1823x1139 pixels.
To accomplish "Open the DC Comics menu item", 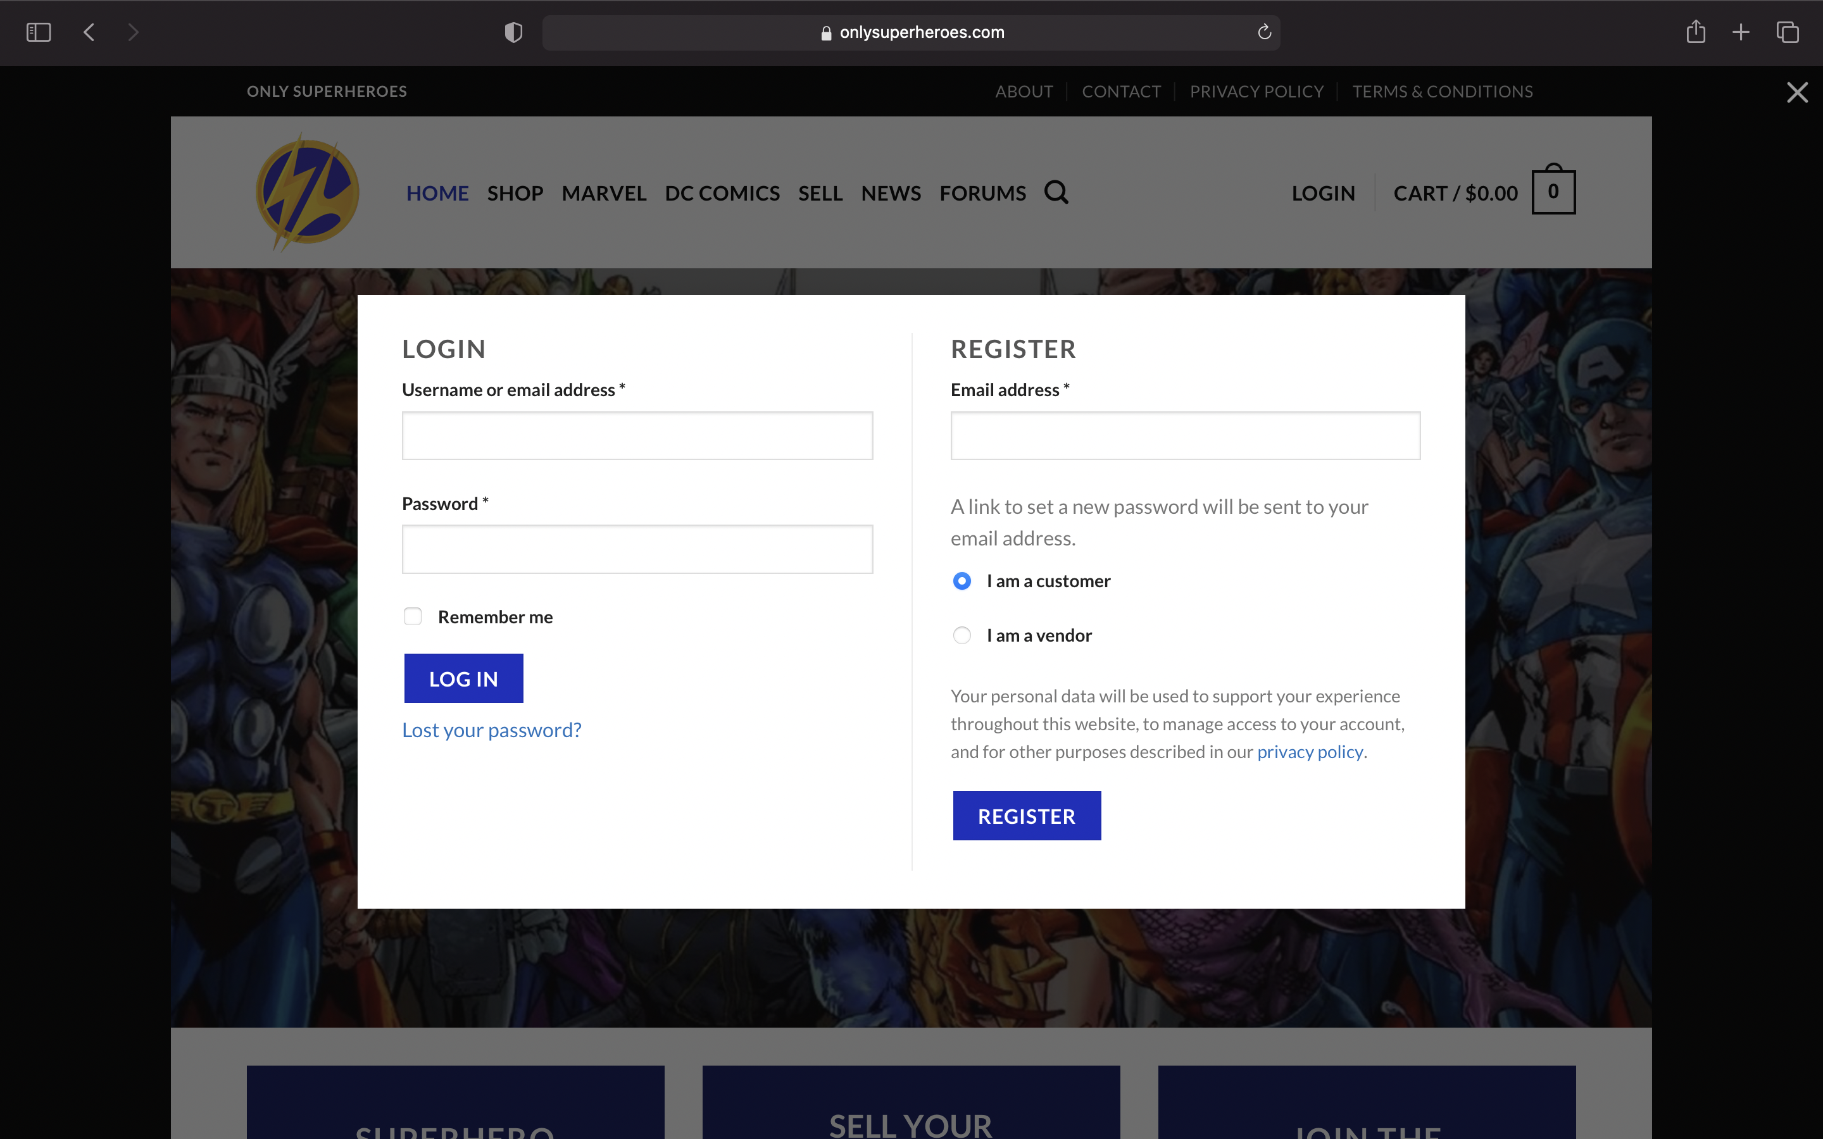I will tap(722, 194).
